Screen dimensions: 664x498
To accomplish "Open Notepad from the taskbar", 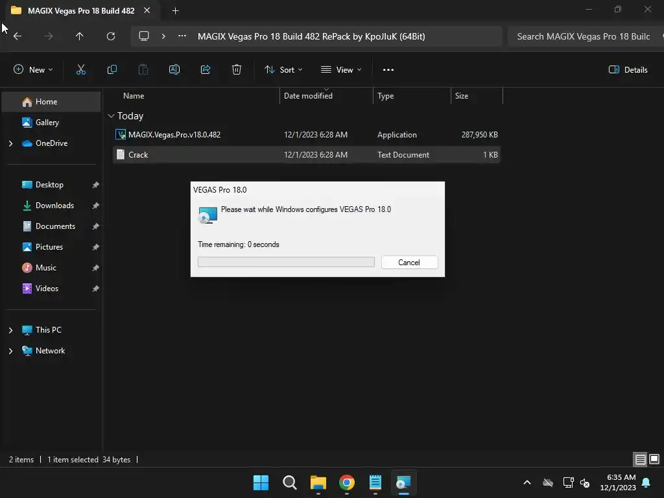I will [x=375, y=482].
